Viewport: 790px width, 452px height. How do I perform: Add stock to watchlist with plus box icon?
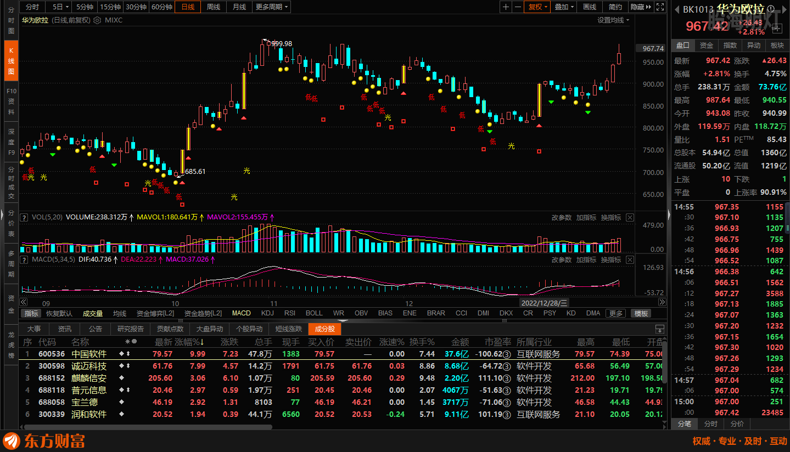pyautogui.click(x=777, y=27)
